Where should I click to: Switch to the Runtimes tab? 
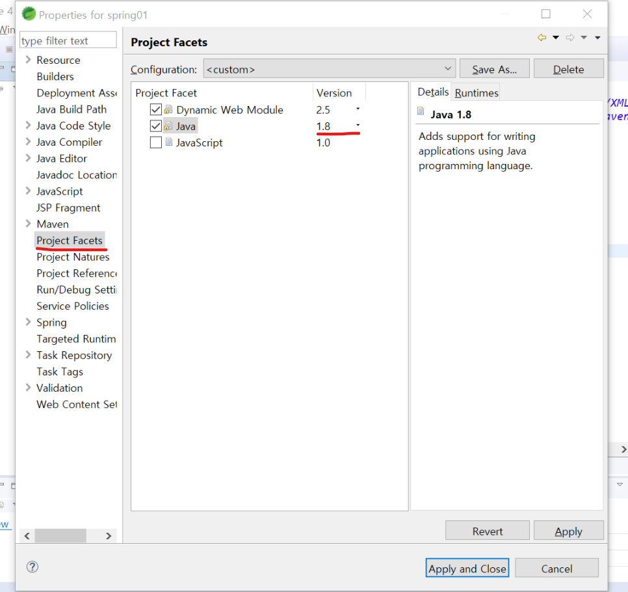point(477,92)
